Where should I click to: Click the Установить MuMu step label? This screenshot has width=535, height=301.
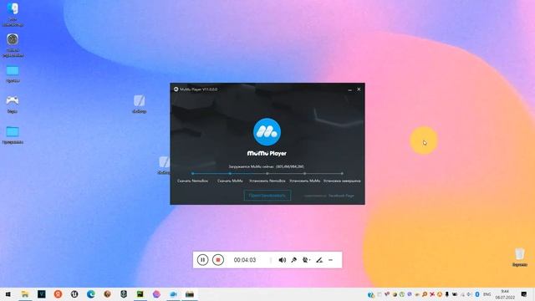[x=304, y=181]
